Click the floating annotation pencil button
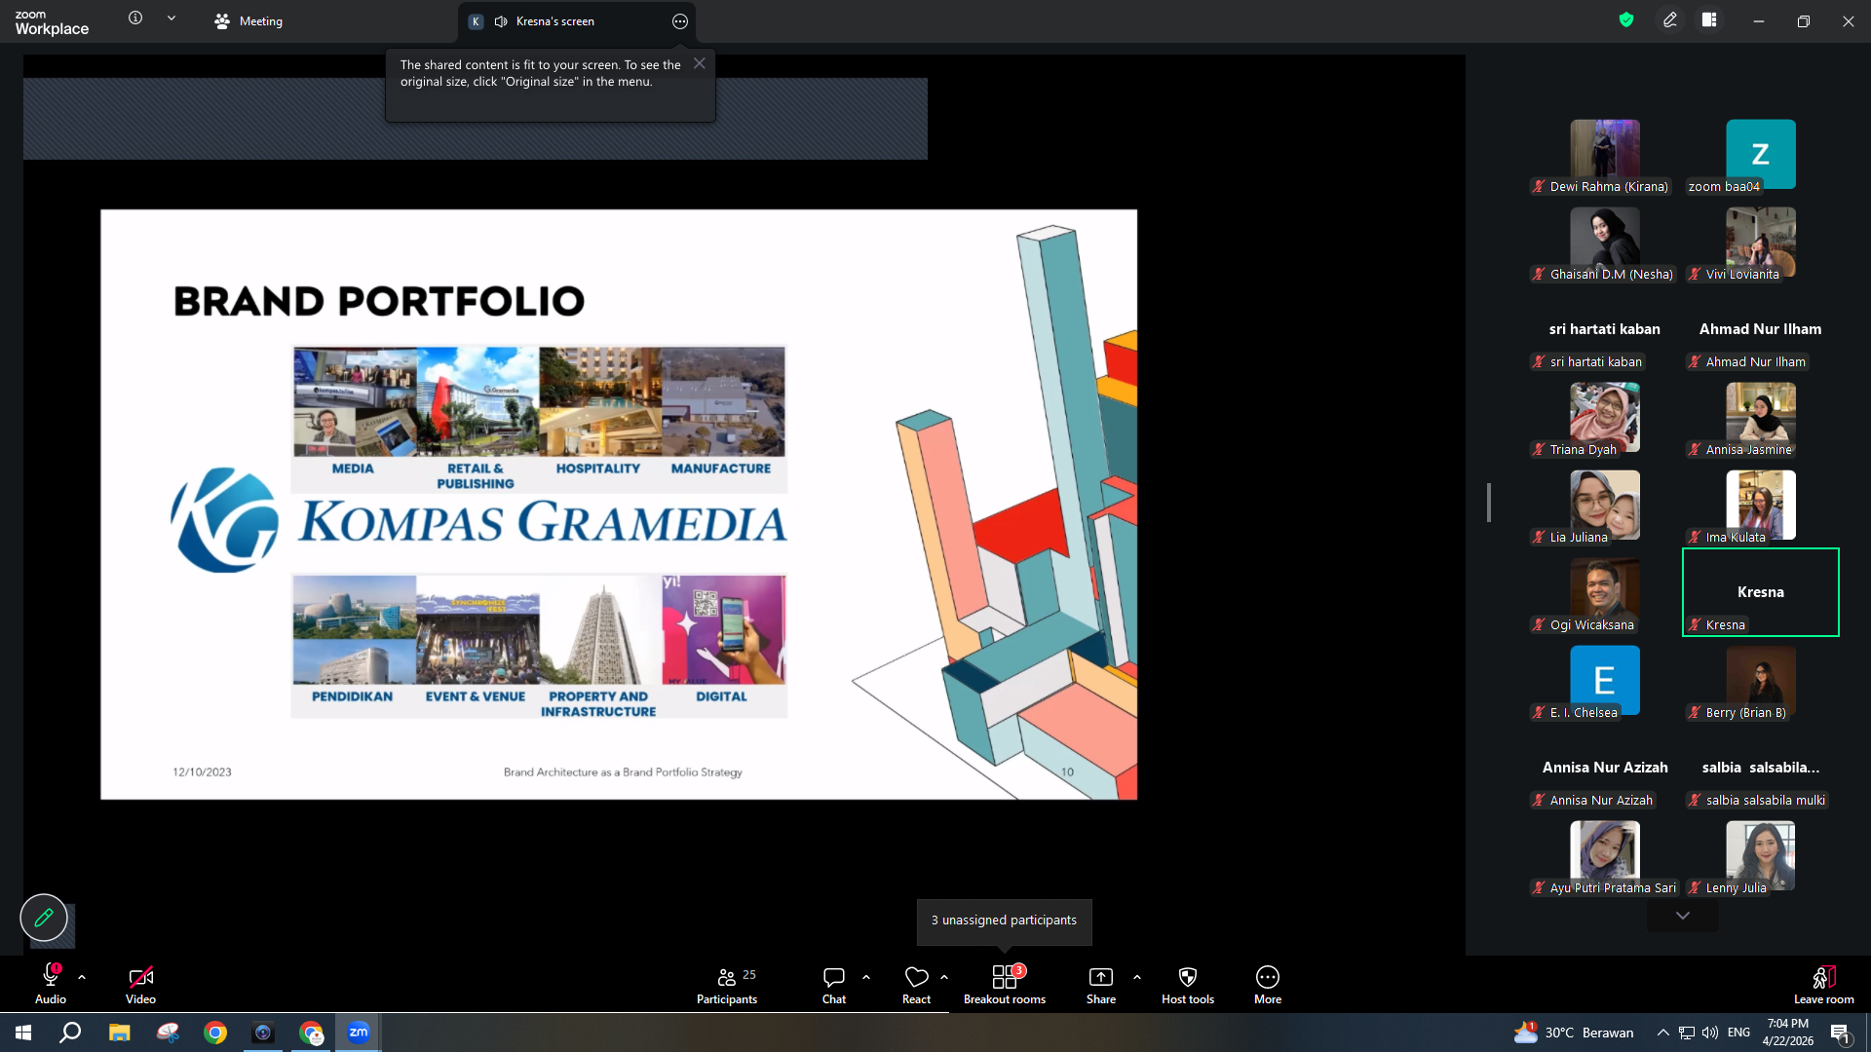Screen dimensions: 1871x1052 (44, 918)
